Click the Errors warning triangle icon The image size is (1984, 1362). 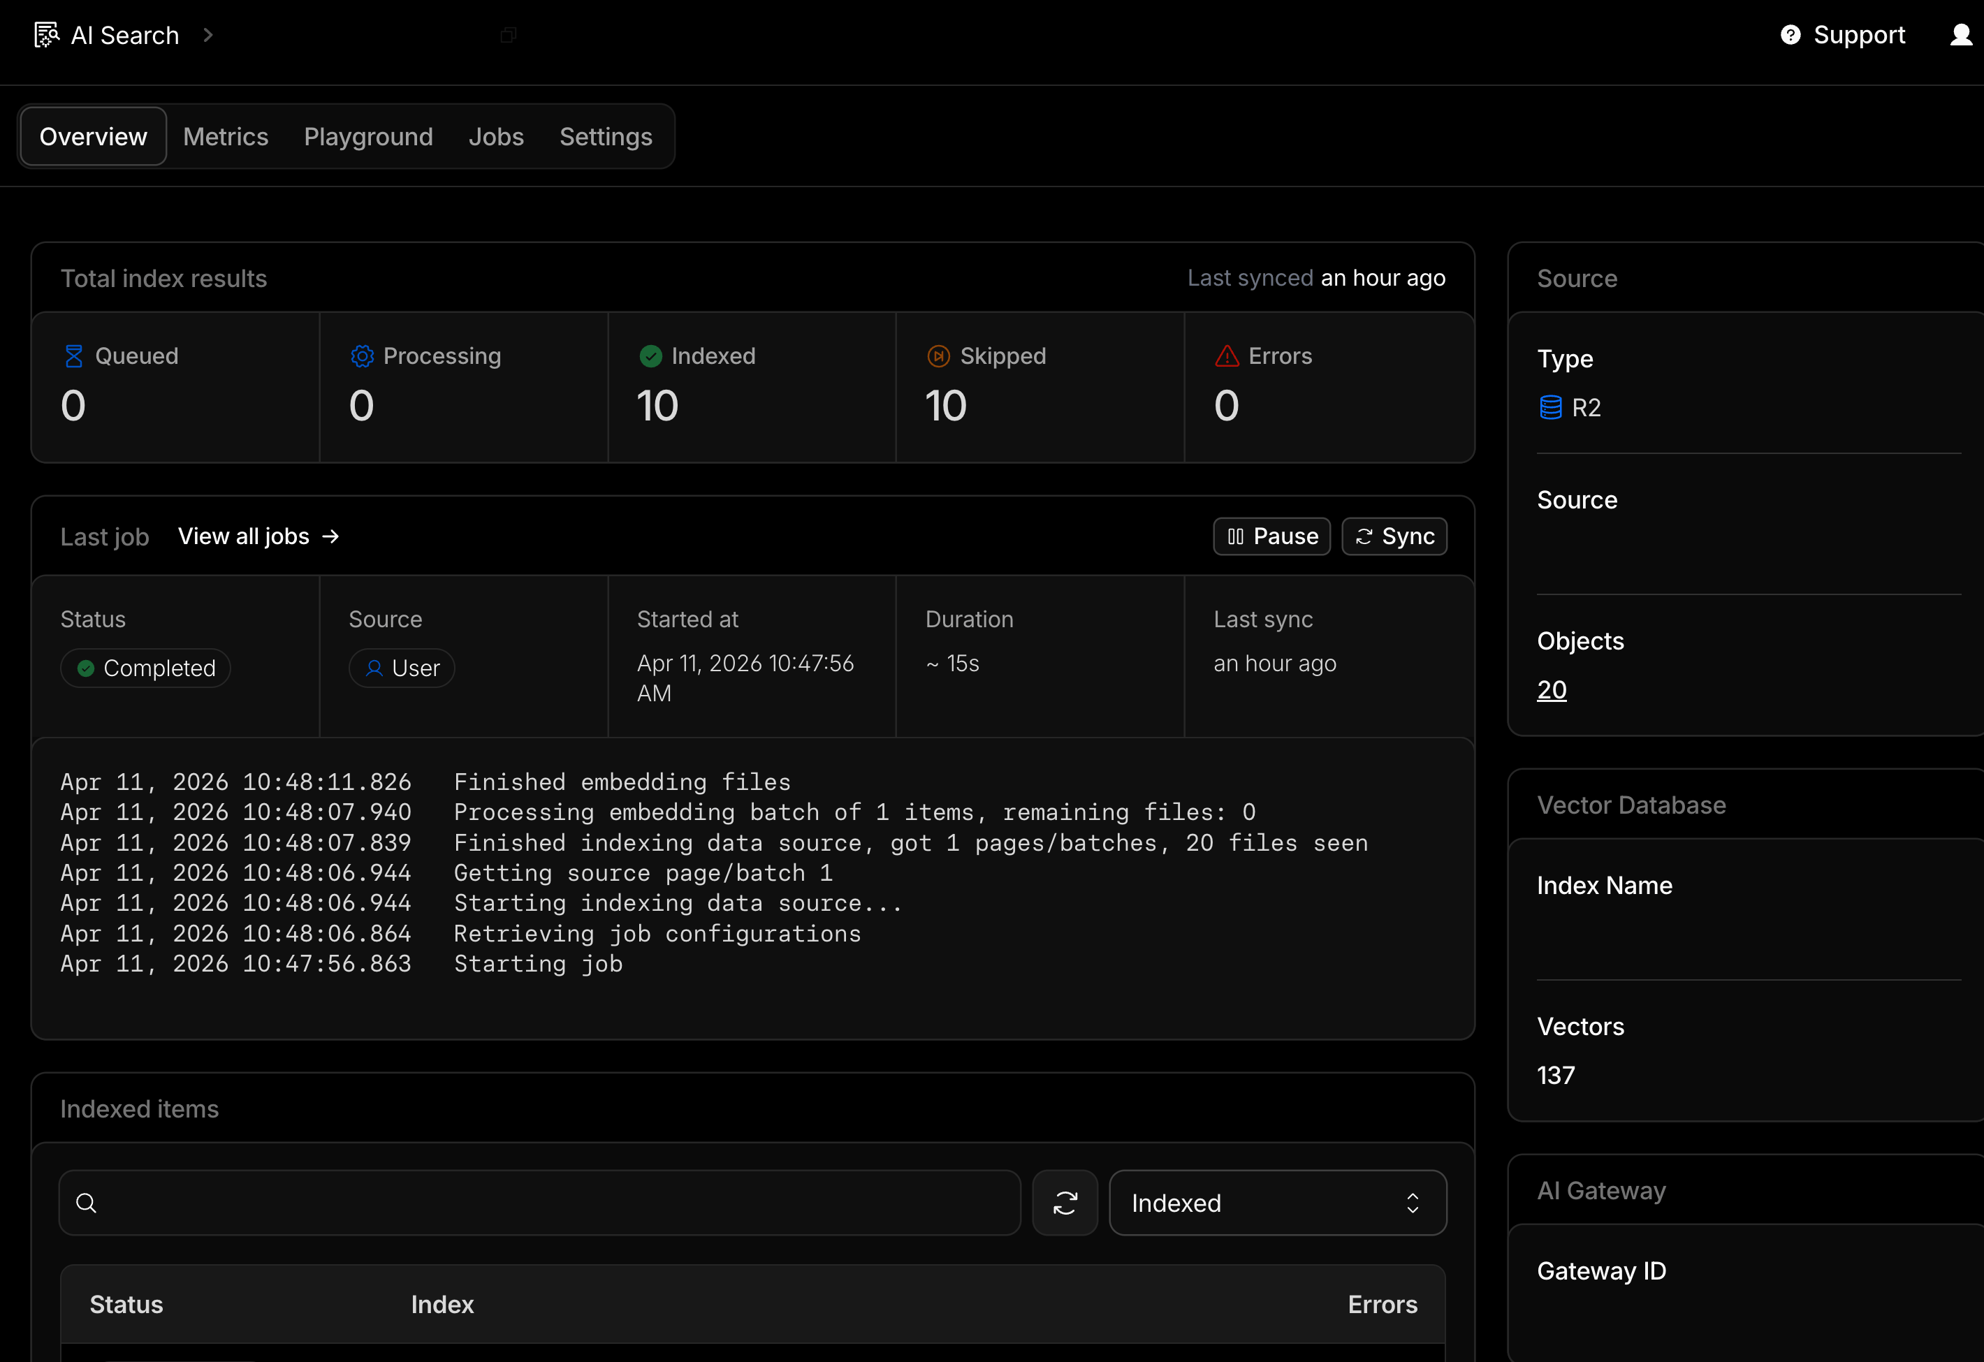coord(1227,356)
